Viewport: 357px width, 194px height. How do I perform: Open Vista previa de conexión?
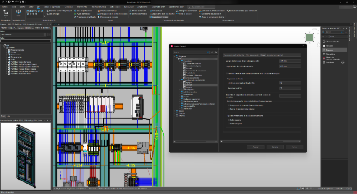coord(186,10)
